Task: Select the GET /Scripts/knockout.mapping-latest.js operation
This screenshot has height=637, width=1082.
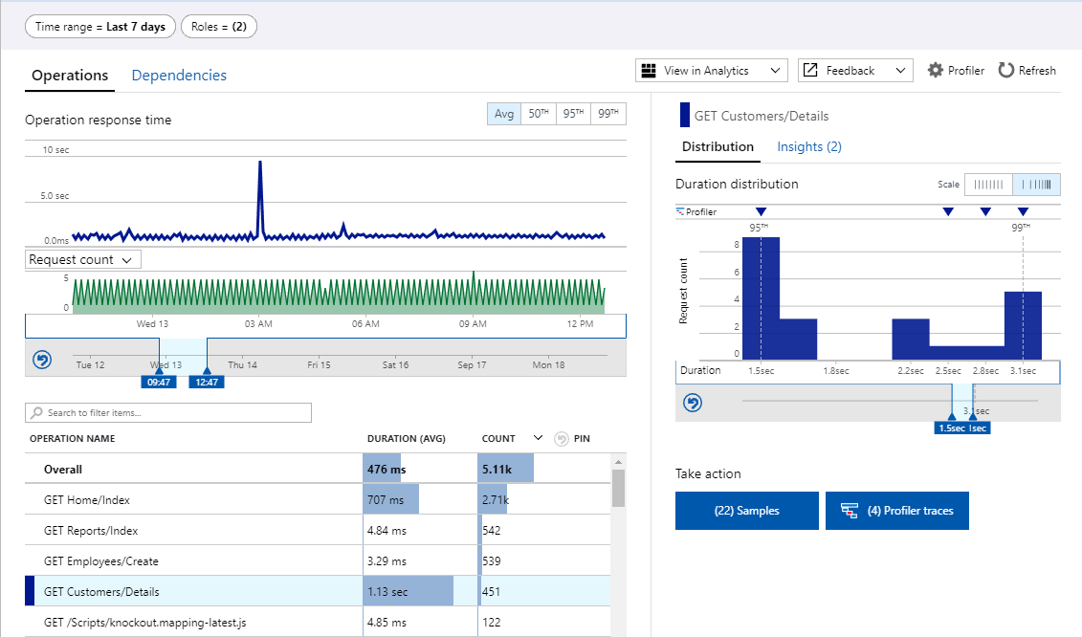Action: click(x=318, y=623)
